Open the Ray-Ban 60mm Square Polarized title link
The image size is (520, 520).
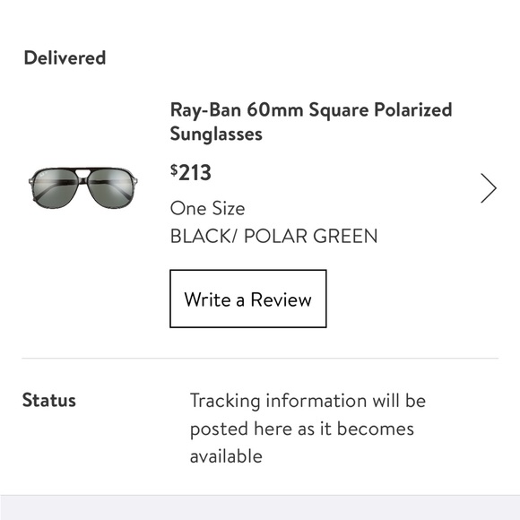[x=311, y=121]
